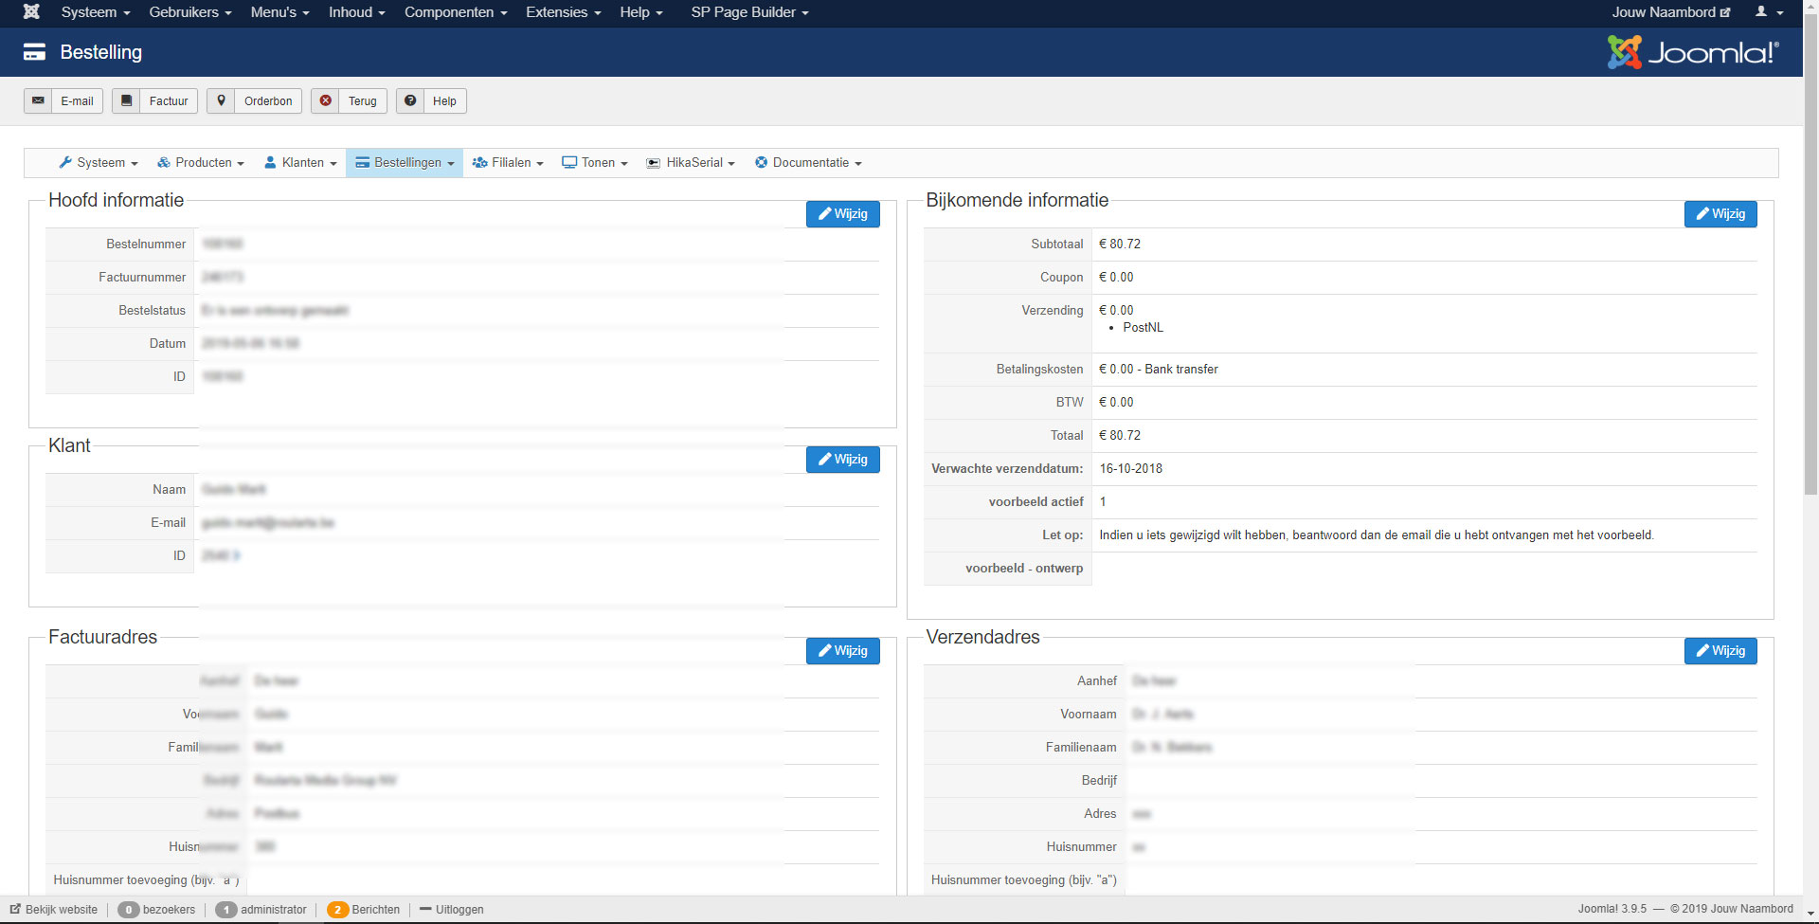
Task: Click the question mark icon on Help
Action: pos(410,100)
